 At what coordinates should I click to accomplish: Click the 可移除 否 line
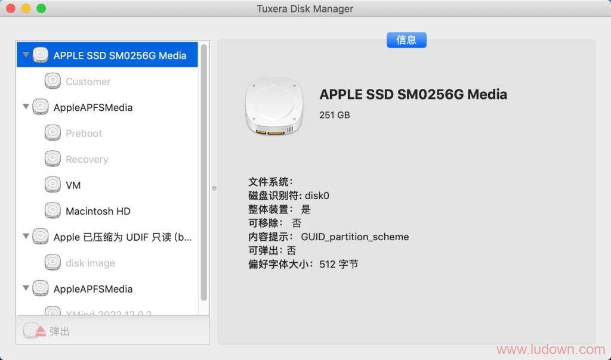pos(274,223)
